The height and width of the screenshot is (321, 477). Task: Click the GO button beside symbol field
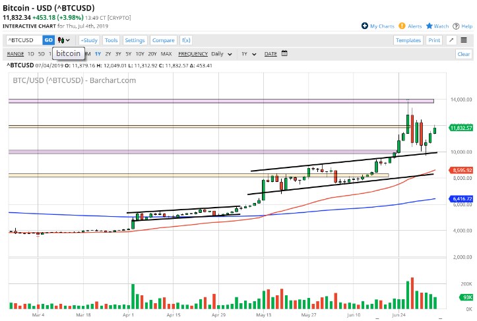[x=48, y=40]
